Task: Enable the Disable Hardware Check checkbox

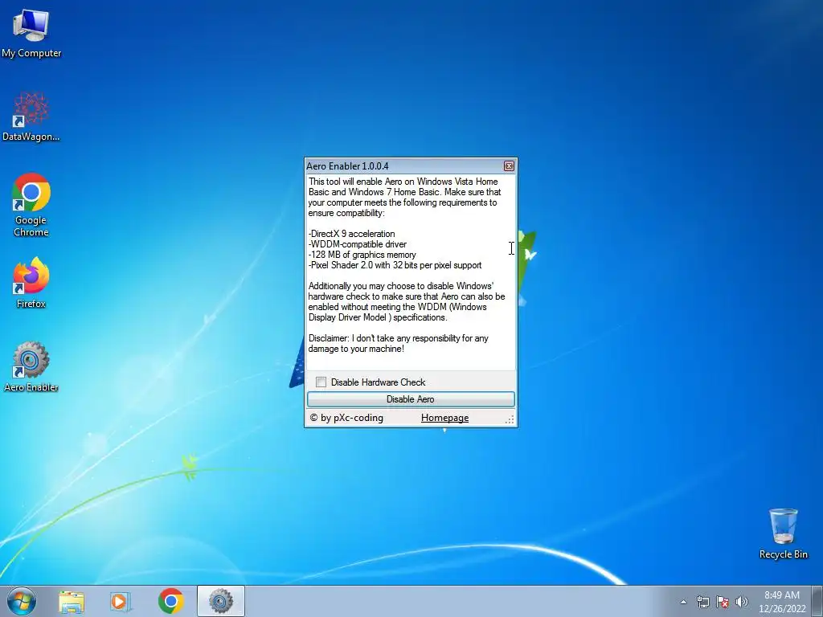Action: point(321,382)
